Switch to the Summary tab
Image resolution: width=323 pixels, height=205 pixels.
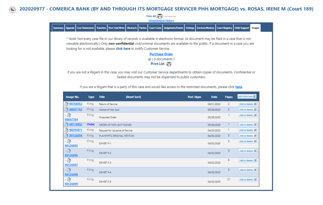(x=58, y=28)
